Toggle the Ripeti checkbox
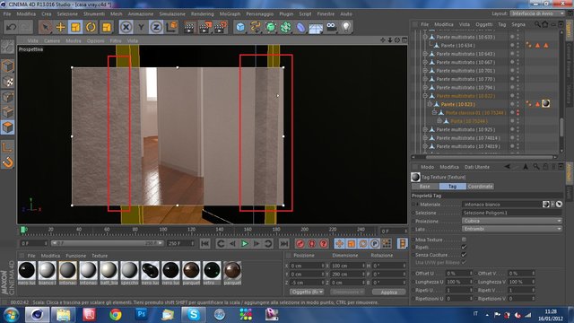 (x=464, y=248)
